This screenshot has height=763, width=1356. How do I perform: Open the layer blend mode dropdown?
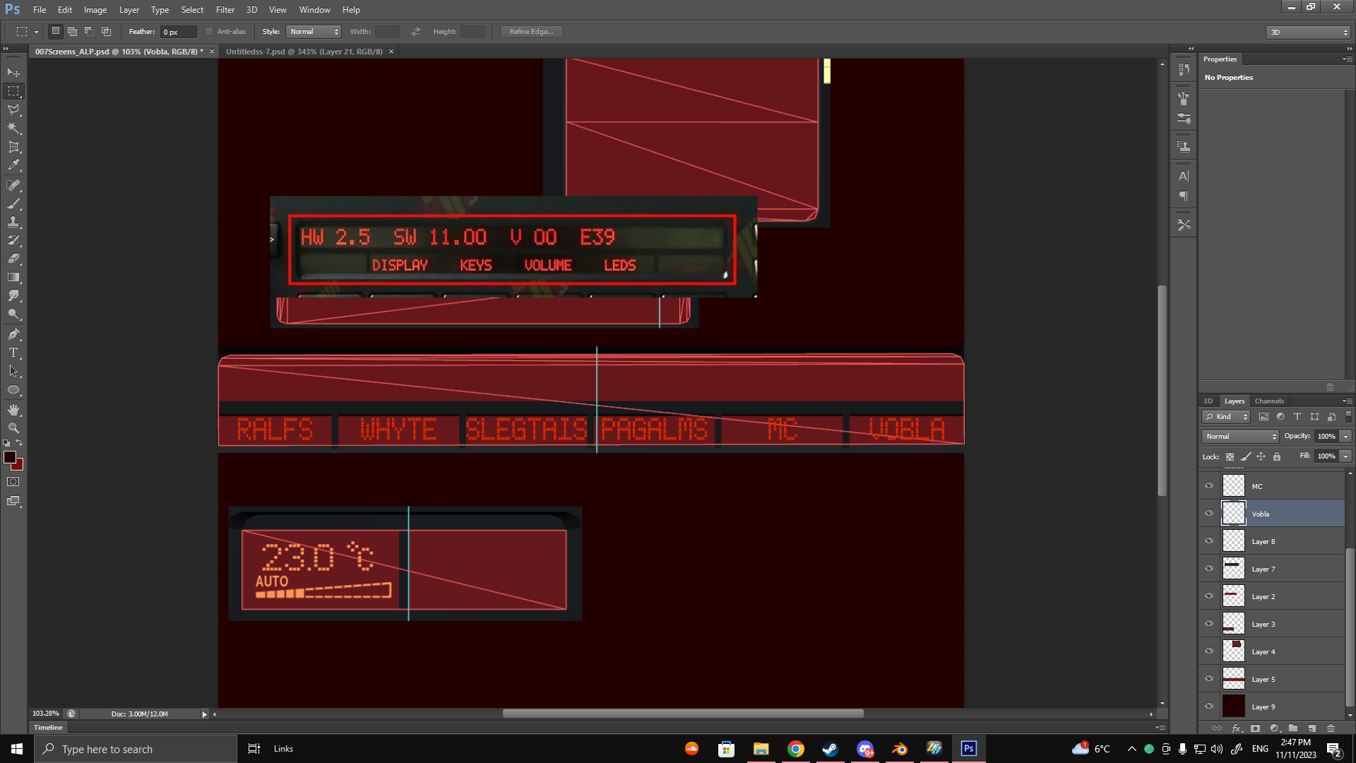click(x=1240, y=437)
